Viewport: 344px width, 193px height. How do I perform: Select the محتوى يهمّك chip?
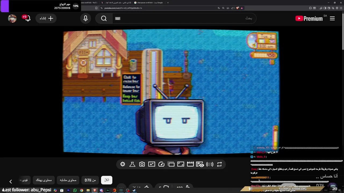44,180
